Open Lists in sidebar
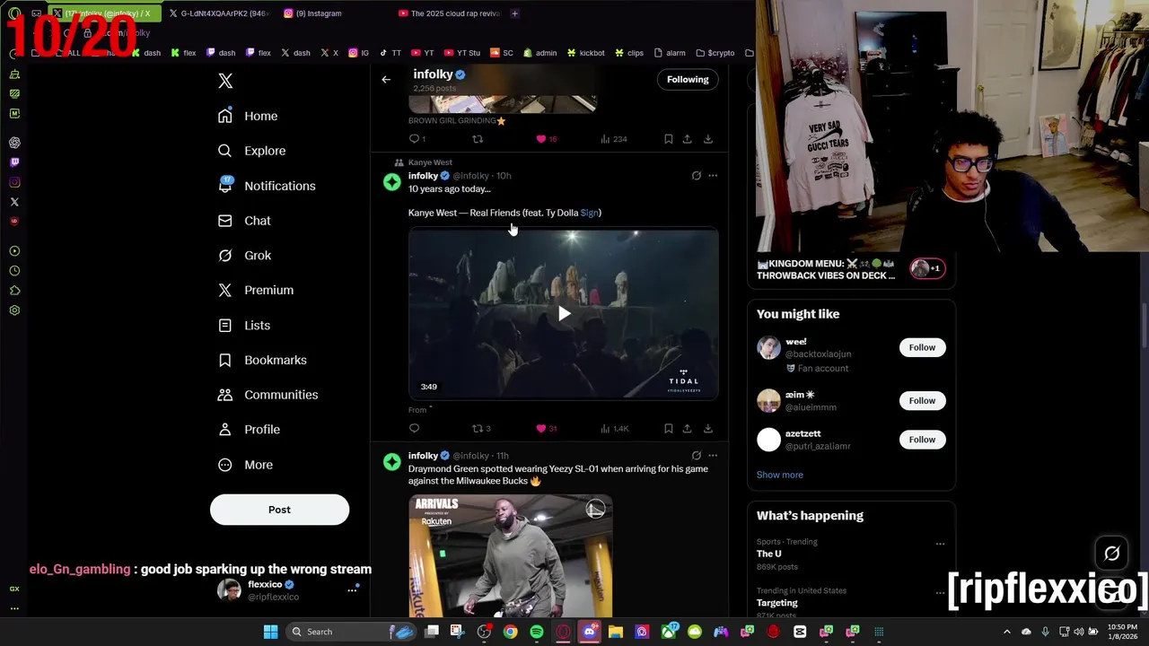 (244, 325)
